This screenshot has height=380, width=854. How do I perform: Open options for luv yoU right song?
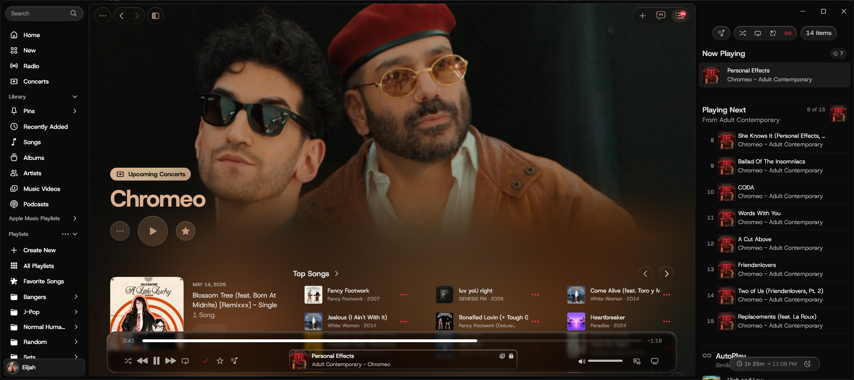pyautogui.click(x=535, y=295)
